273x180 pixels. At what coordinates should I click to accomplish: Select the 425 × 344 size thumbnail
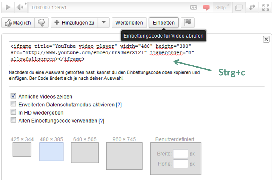coord(22,150)
